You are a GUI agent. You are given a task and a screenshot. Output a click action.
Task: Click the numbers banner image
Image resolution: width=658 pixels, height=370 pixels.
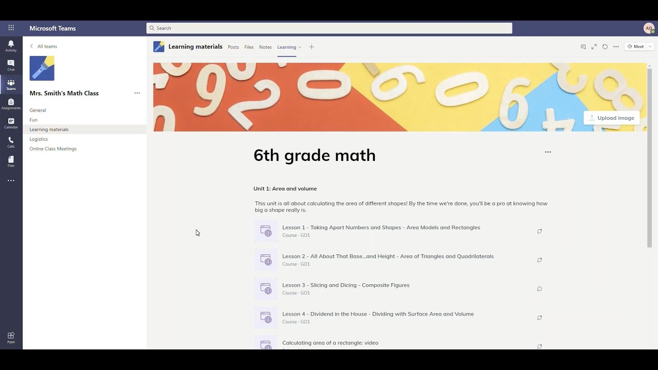[400, 97]
